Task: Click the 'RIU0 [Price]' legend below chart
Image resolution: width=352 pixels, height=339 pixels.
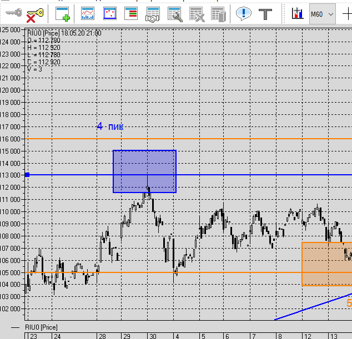Action: coord(41,327)
